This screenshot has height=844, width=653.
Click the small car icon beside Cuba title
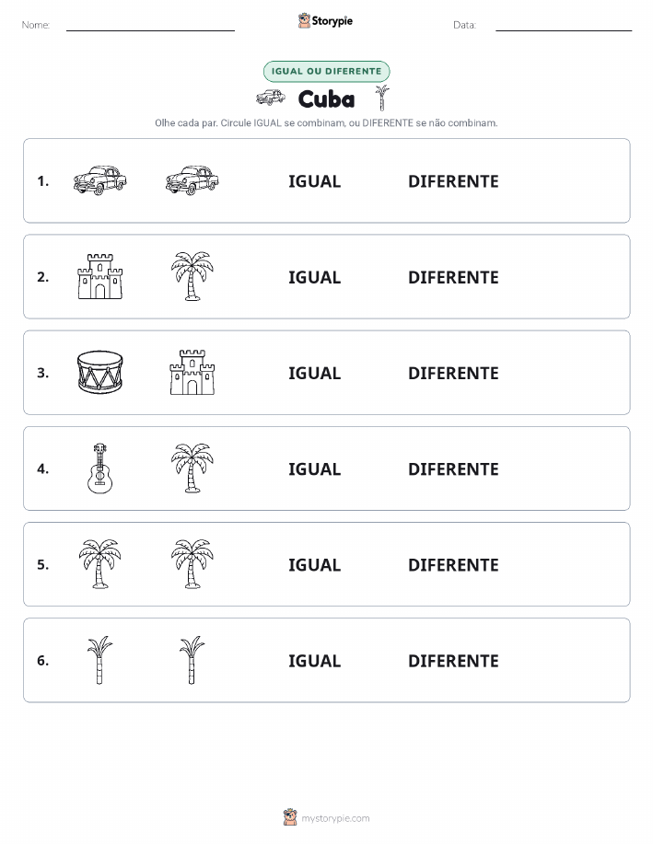pyautogui.click(x=271, y=98)
